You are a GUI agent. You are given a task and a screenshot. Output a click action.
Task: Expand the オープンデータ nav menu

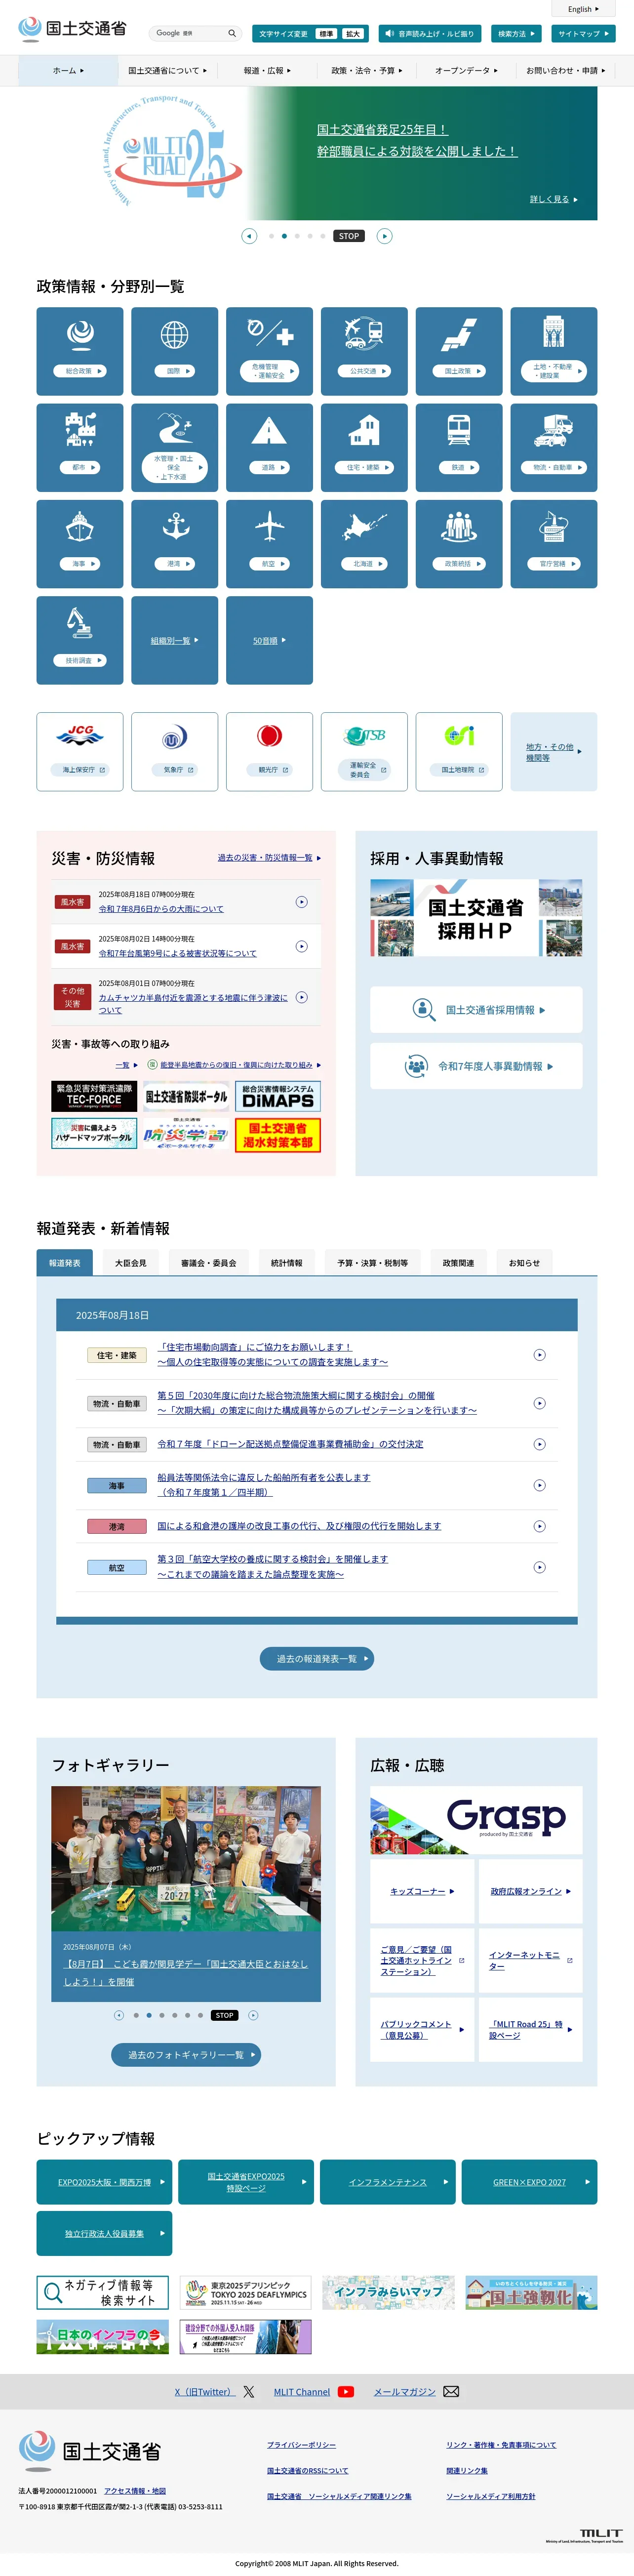point(466,71)
